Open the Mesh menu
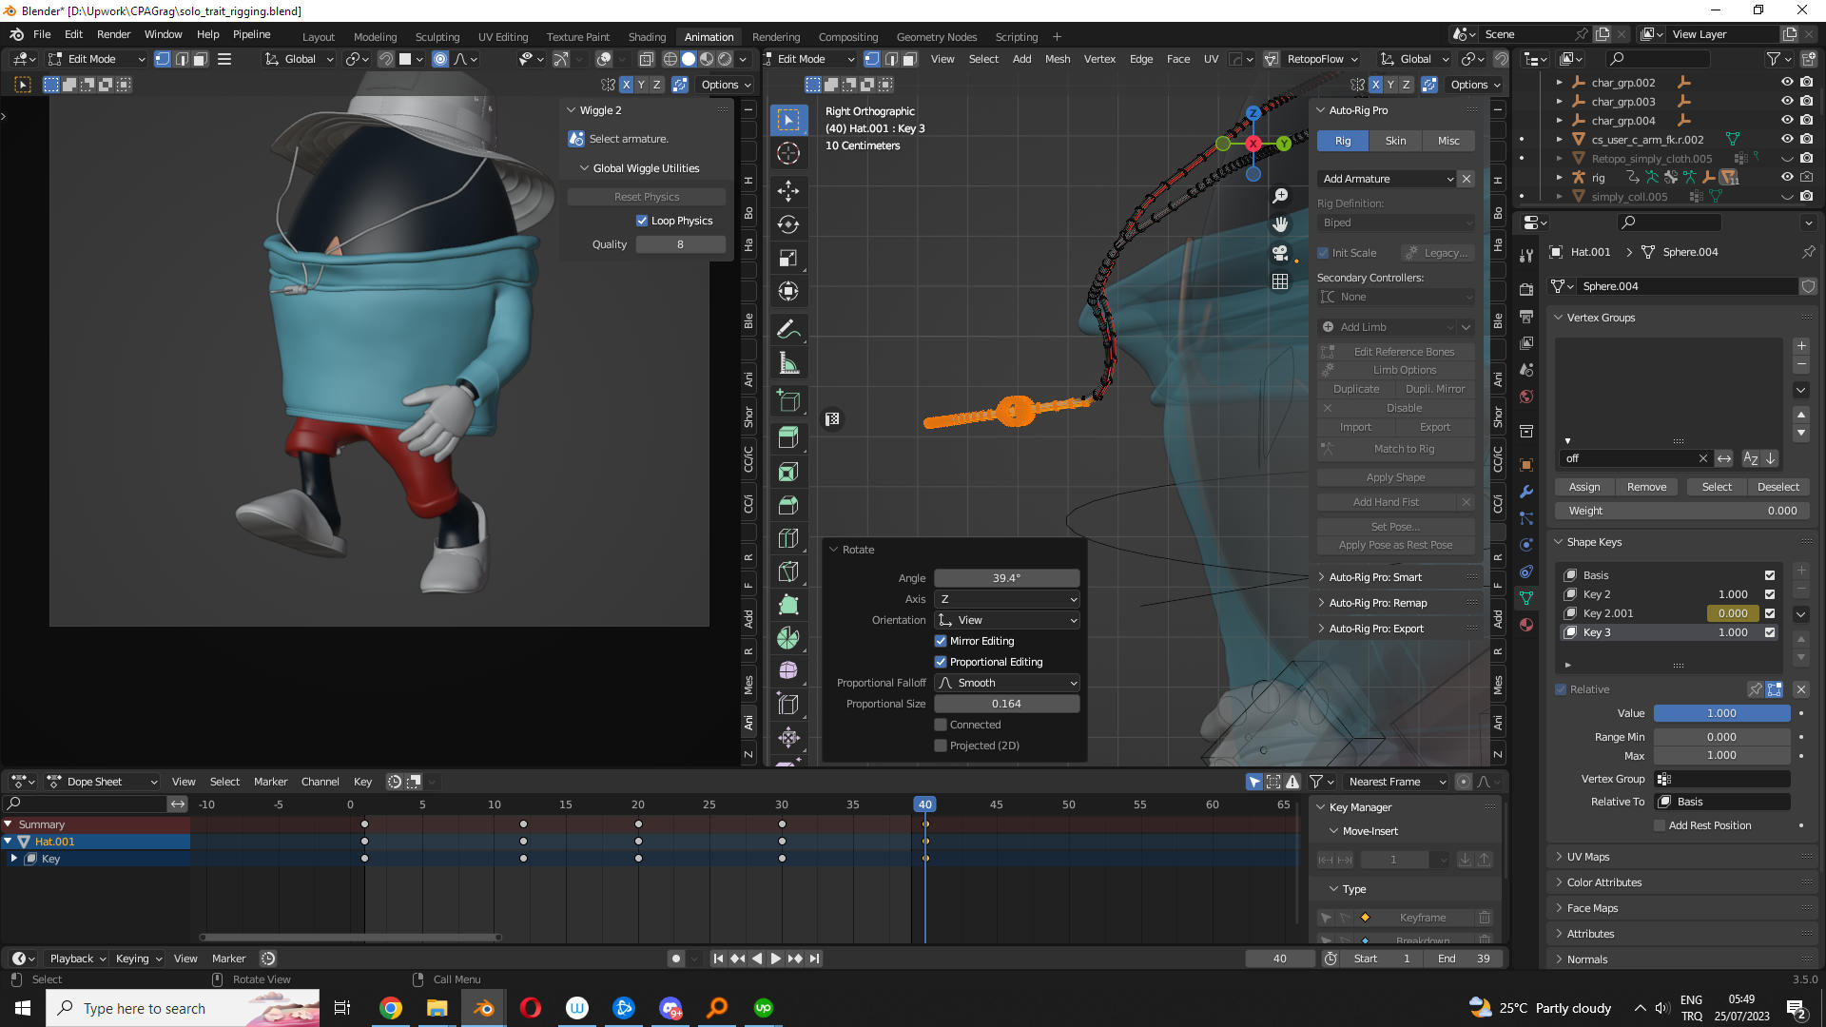The width and height of the screenshot is (1826, 1027). [x=1058, y=59]
